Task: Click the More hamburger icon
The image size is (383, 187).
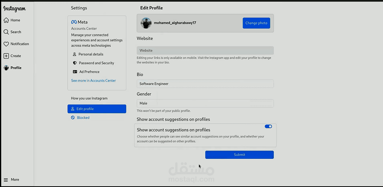Action: (6, 179)
